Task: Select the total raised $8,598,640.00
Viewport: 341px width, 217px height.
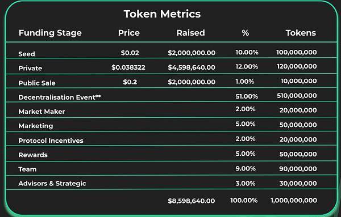Action: click(x=192, y=201)
